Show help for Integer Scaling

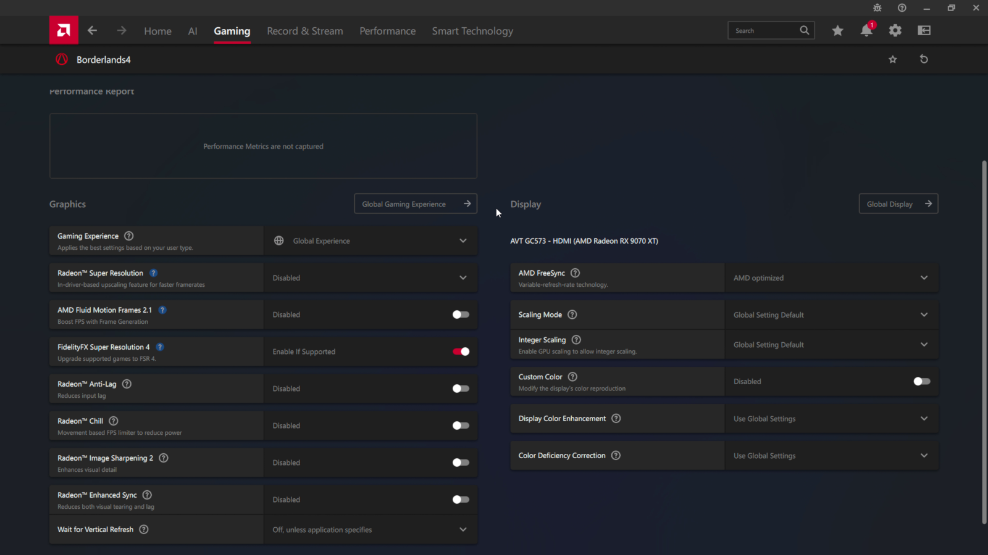[576, 340]
